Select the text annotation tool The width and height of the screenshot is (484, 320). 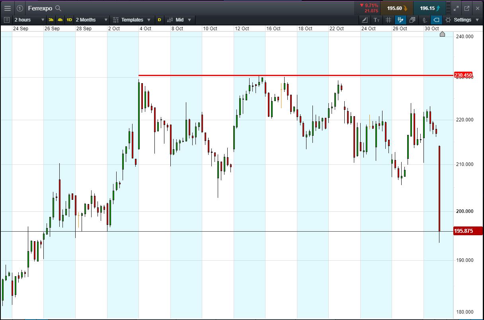click(377, 20)
